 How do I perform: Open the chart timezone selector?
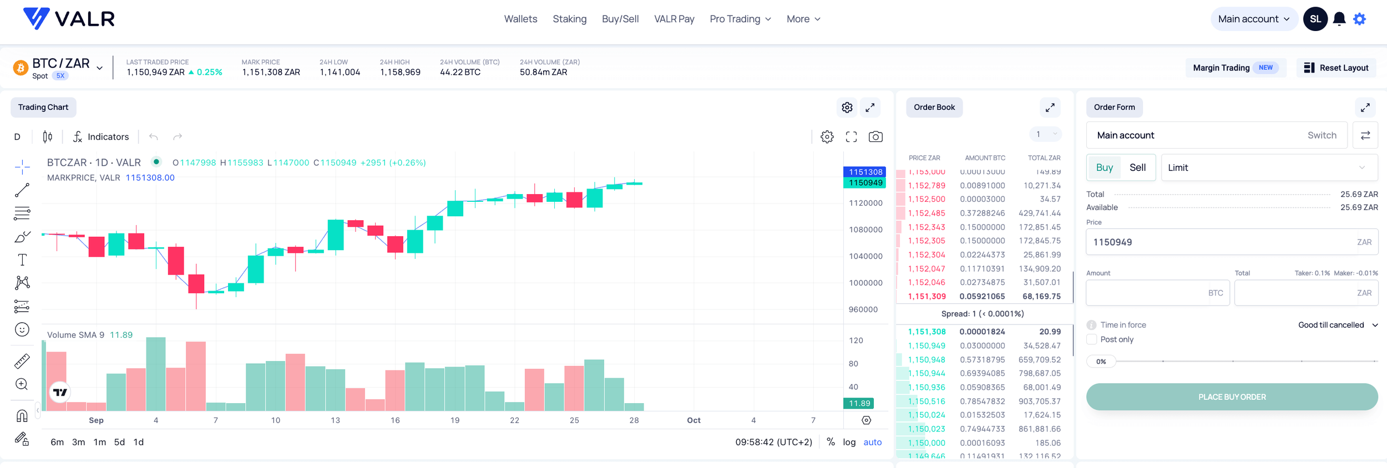(773, 442)
